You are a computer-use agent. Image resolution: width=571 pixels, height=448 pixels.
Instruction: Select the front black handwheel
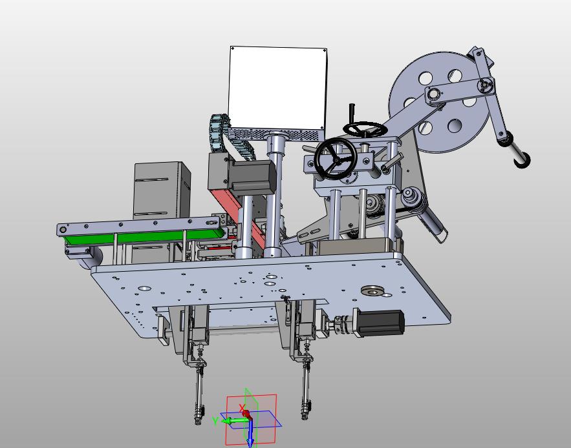(x=335, y=159)
